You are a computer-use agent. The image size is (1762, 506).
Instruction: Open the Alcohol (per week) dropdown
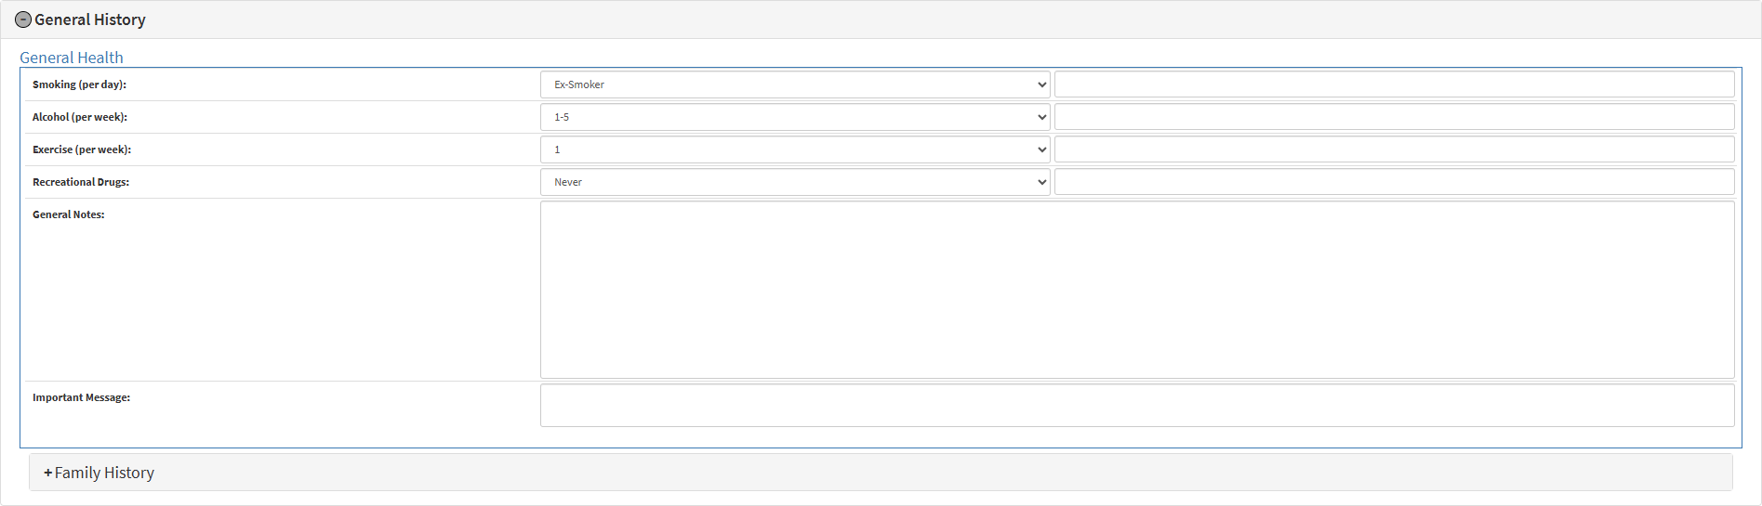click(x=794, y=117)
